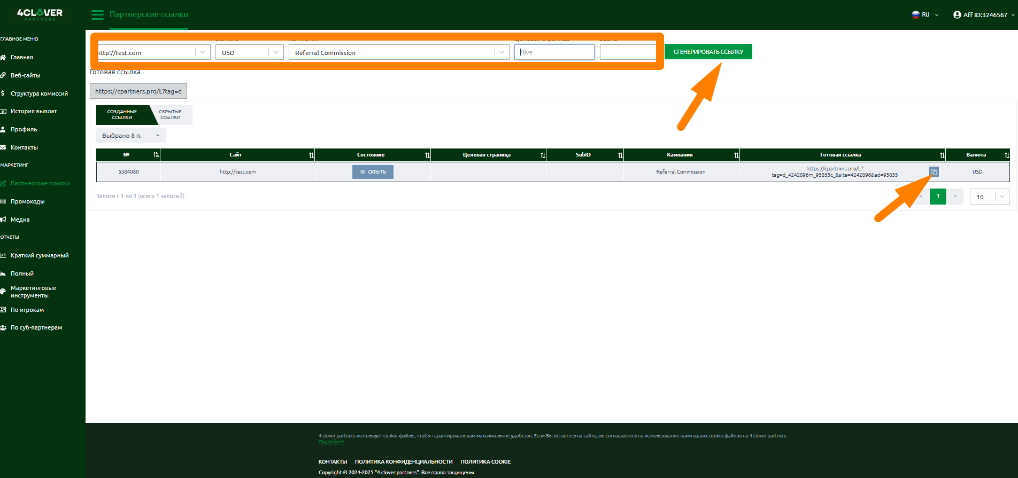Open Профиль menu item

[x=24, y=129]
